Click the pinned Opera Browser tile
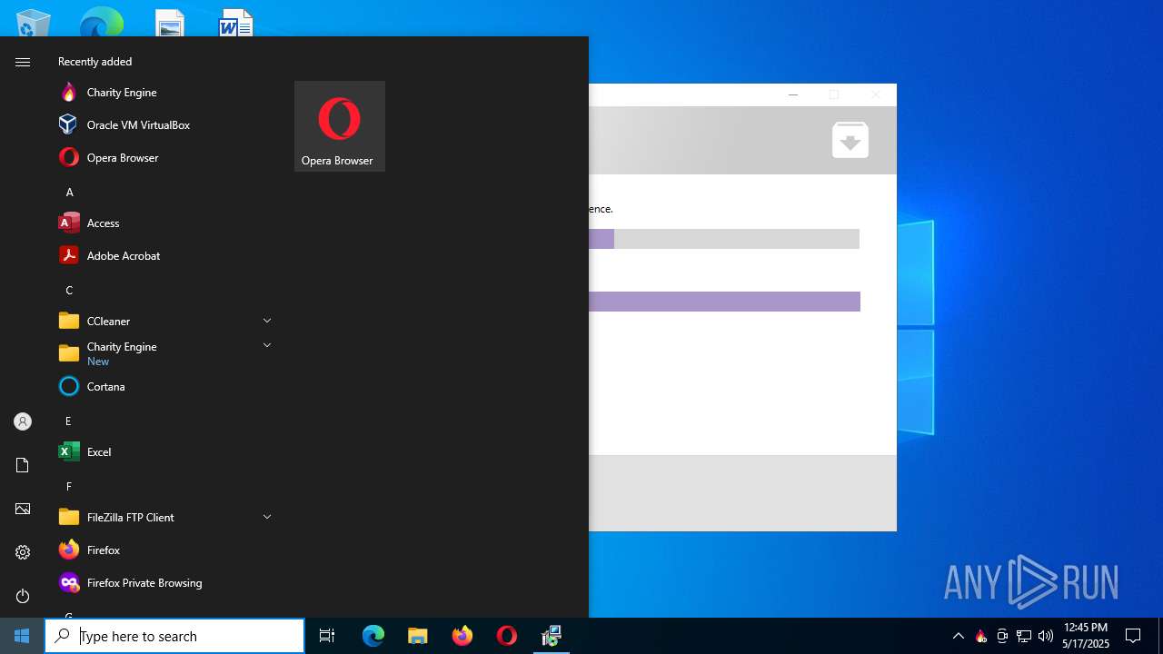 click(340, 126)
